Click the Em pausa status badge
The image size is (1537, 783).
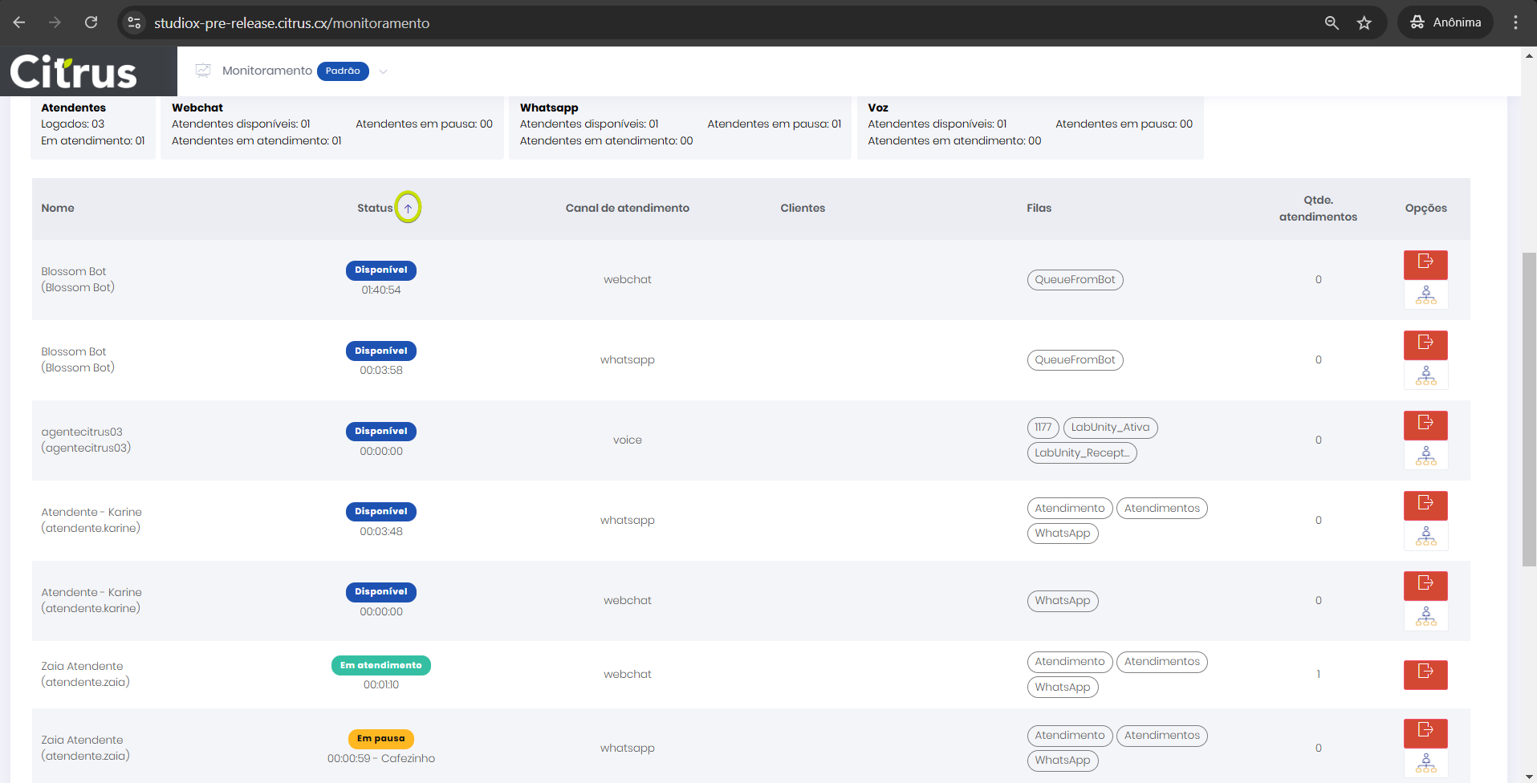tap(380, 738)
